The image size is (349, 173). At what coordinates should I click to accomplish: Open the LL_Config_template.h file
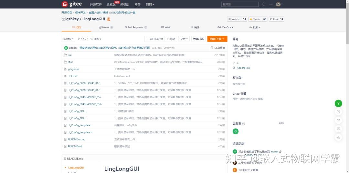click(x=80, y=132)
